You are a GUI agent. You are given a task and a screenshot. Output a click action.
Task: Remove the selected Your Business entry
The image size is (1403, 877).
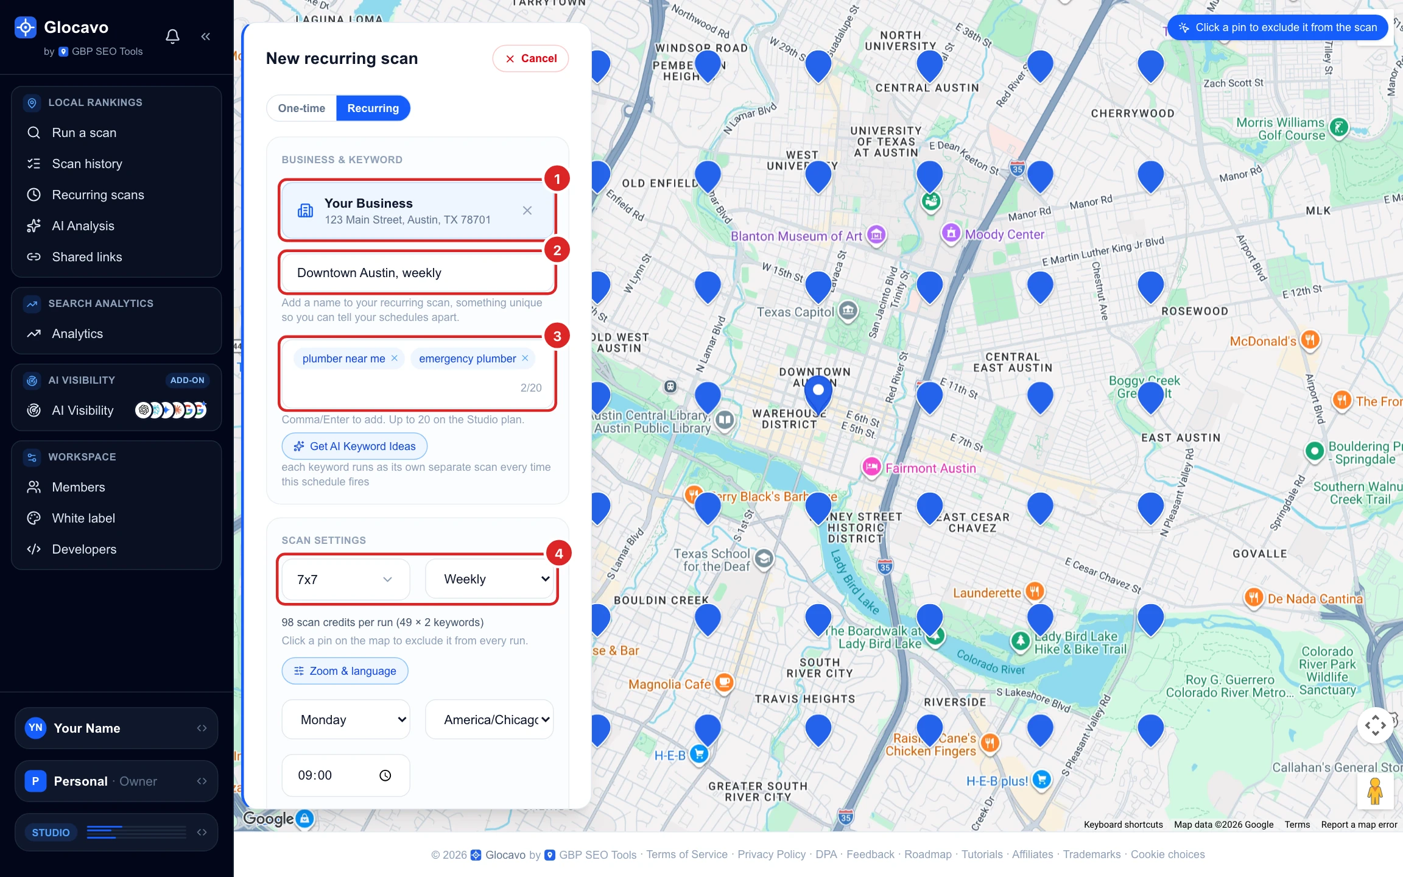pos(527,211)
